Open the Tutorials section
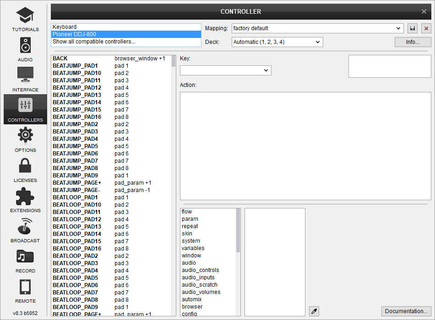Viewport: 435px width, 320px height. coord(25,19)
